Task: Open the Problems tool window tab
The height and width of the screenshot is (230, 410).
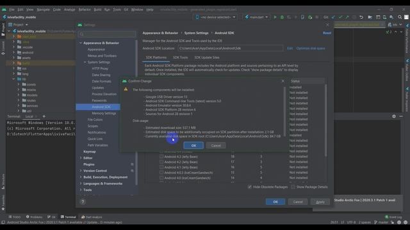Action: (34, 217)
